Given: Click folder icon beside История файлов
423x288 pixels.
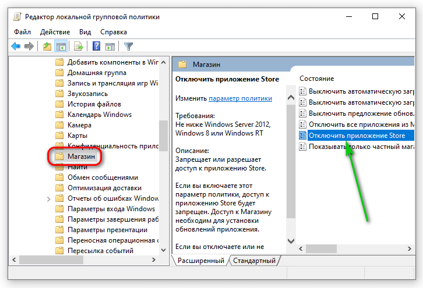Looking at the screenshot, I should click(x=59, y=104).
